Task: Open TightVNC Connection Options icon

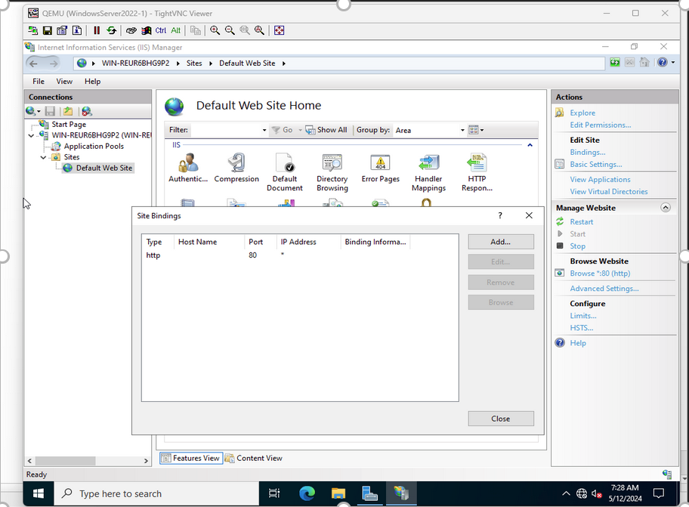Action: tap(62, 30)
